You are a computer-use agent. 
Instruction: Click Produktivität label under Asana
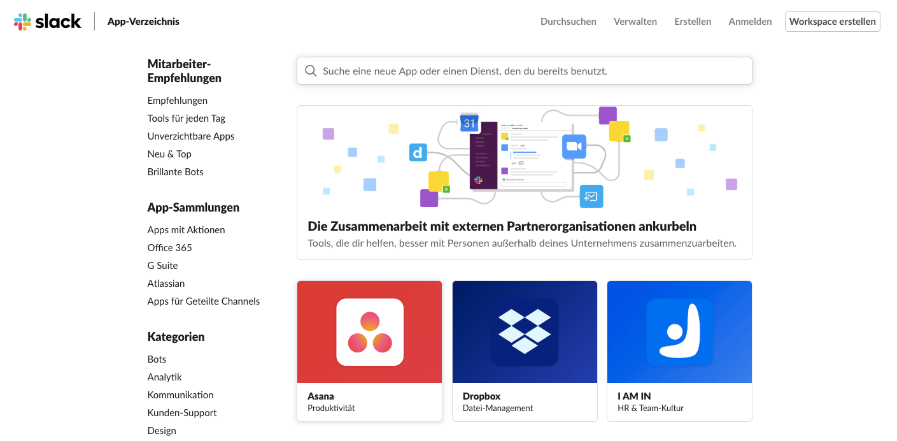[331, 408]
